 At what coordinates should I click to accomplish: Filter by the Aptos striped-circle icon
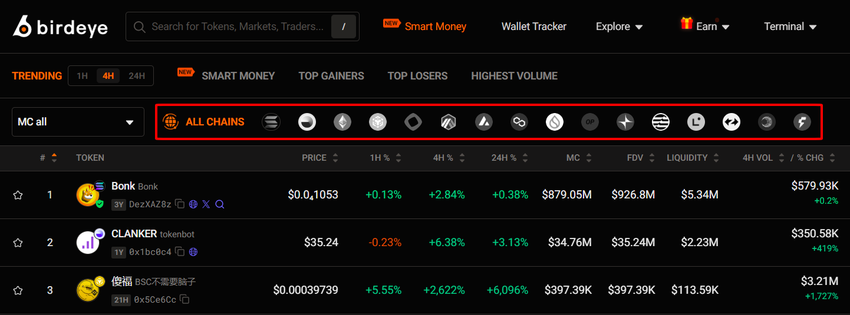661,122
